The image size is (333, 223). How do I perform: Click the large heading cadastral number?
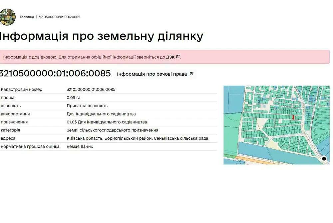coord(55,73)
